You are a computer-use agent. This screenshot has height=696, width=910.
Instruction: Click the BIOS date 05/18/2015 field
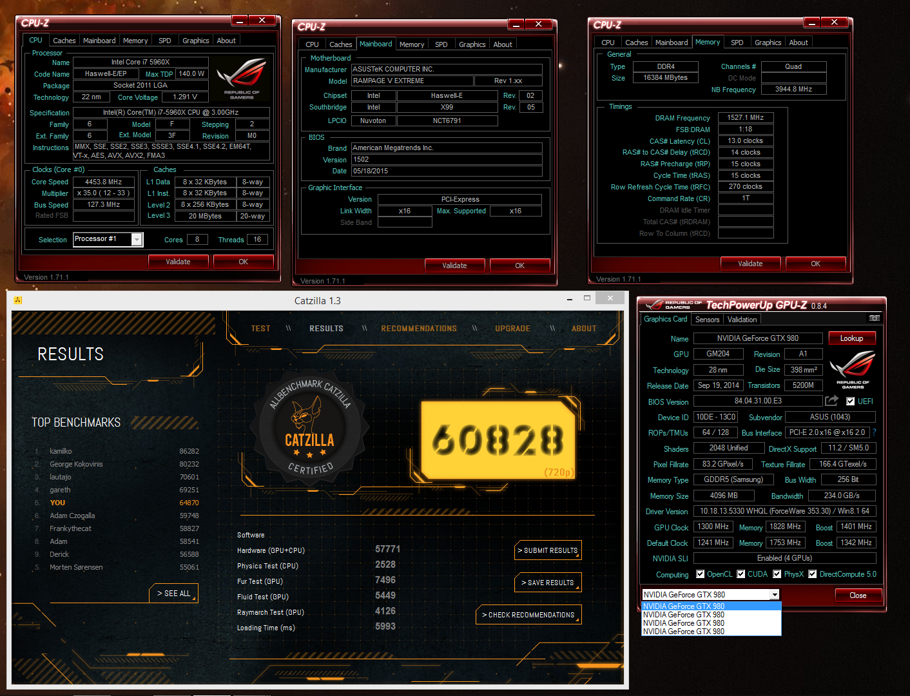(447, 171)
